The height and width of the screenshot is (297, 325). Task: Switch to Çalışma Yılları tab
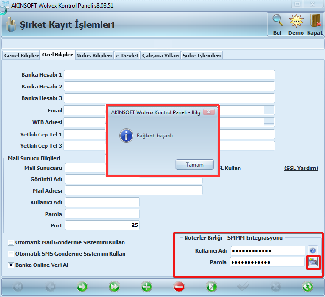(161, 56)
